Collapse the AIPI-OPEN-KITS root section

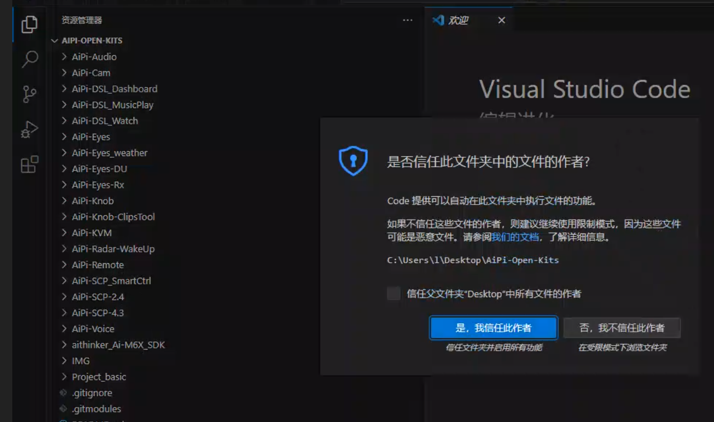coord(55,41)
